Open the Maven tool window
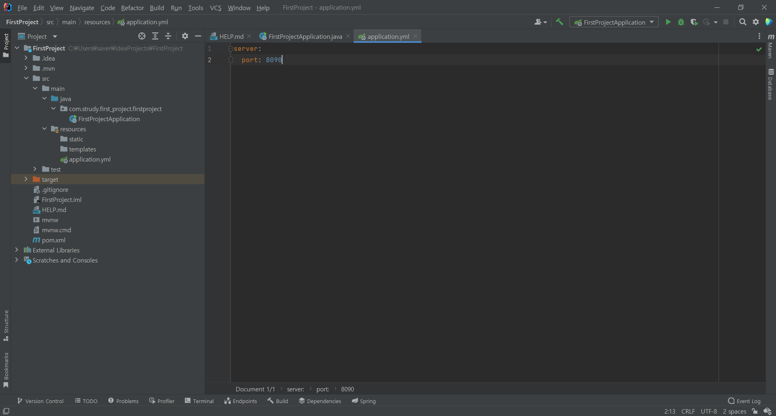The width and height of the screenshot is (776, 416). coord(771,46)
